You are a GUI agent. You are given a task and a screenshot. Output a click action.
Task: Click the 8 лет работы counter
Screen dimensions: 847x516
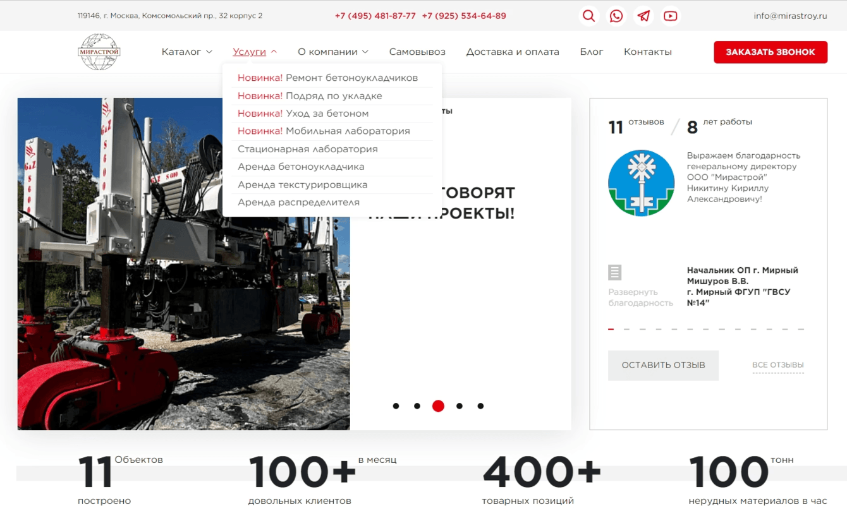point(719,126)
